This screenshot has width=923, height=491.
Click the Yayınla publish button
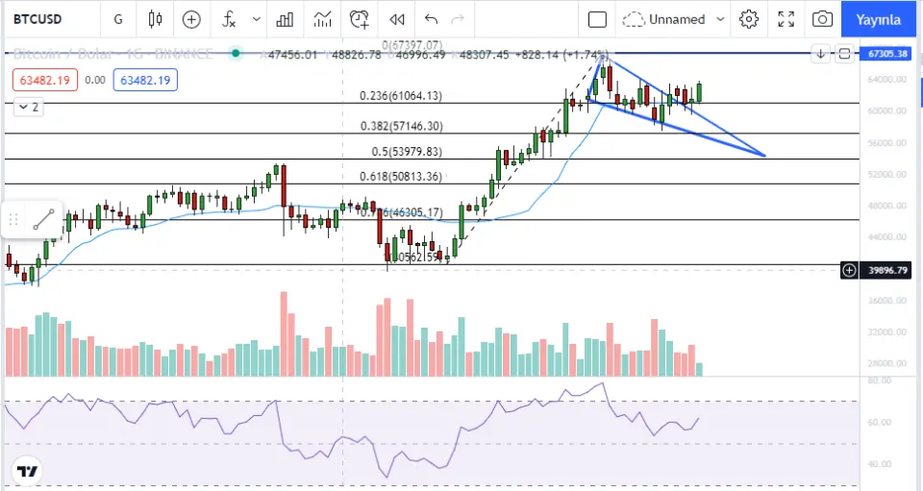click(x=879, y=19)
